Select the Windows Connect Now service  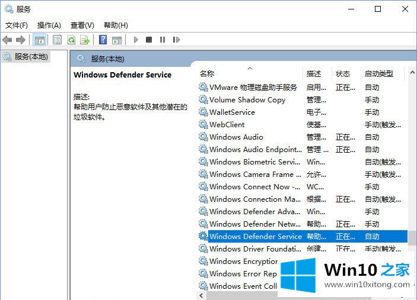[x=303, y=187]
